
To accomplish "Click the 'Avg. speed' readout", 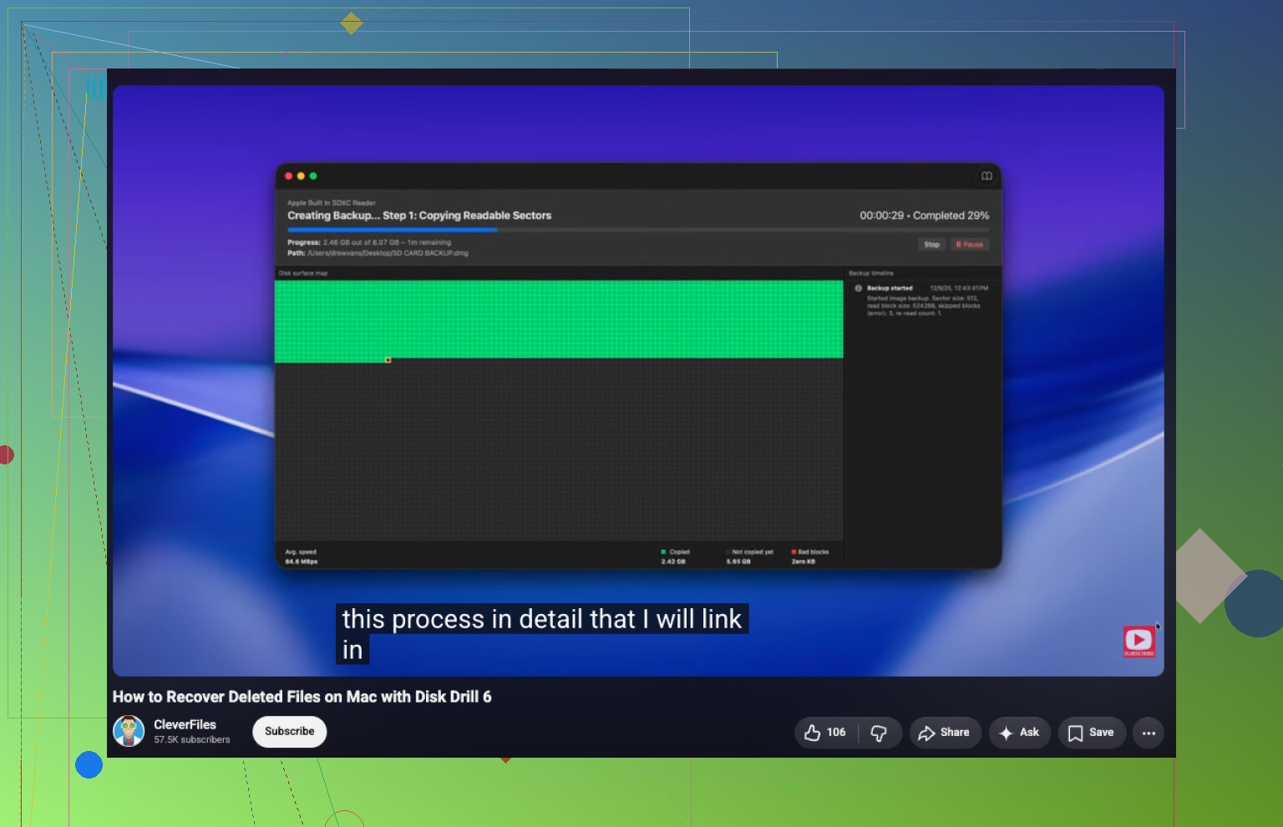I will [x=302, y=556].
